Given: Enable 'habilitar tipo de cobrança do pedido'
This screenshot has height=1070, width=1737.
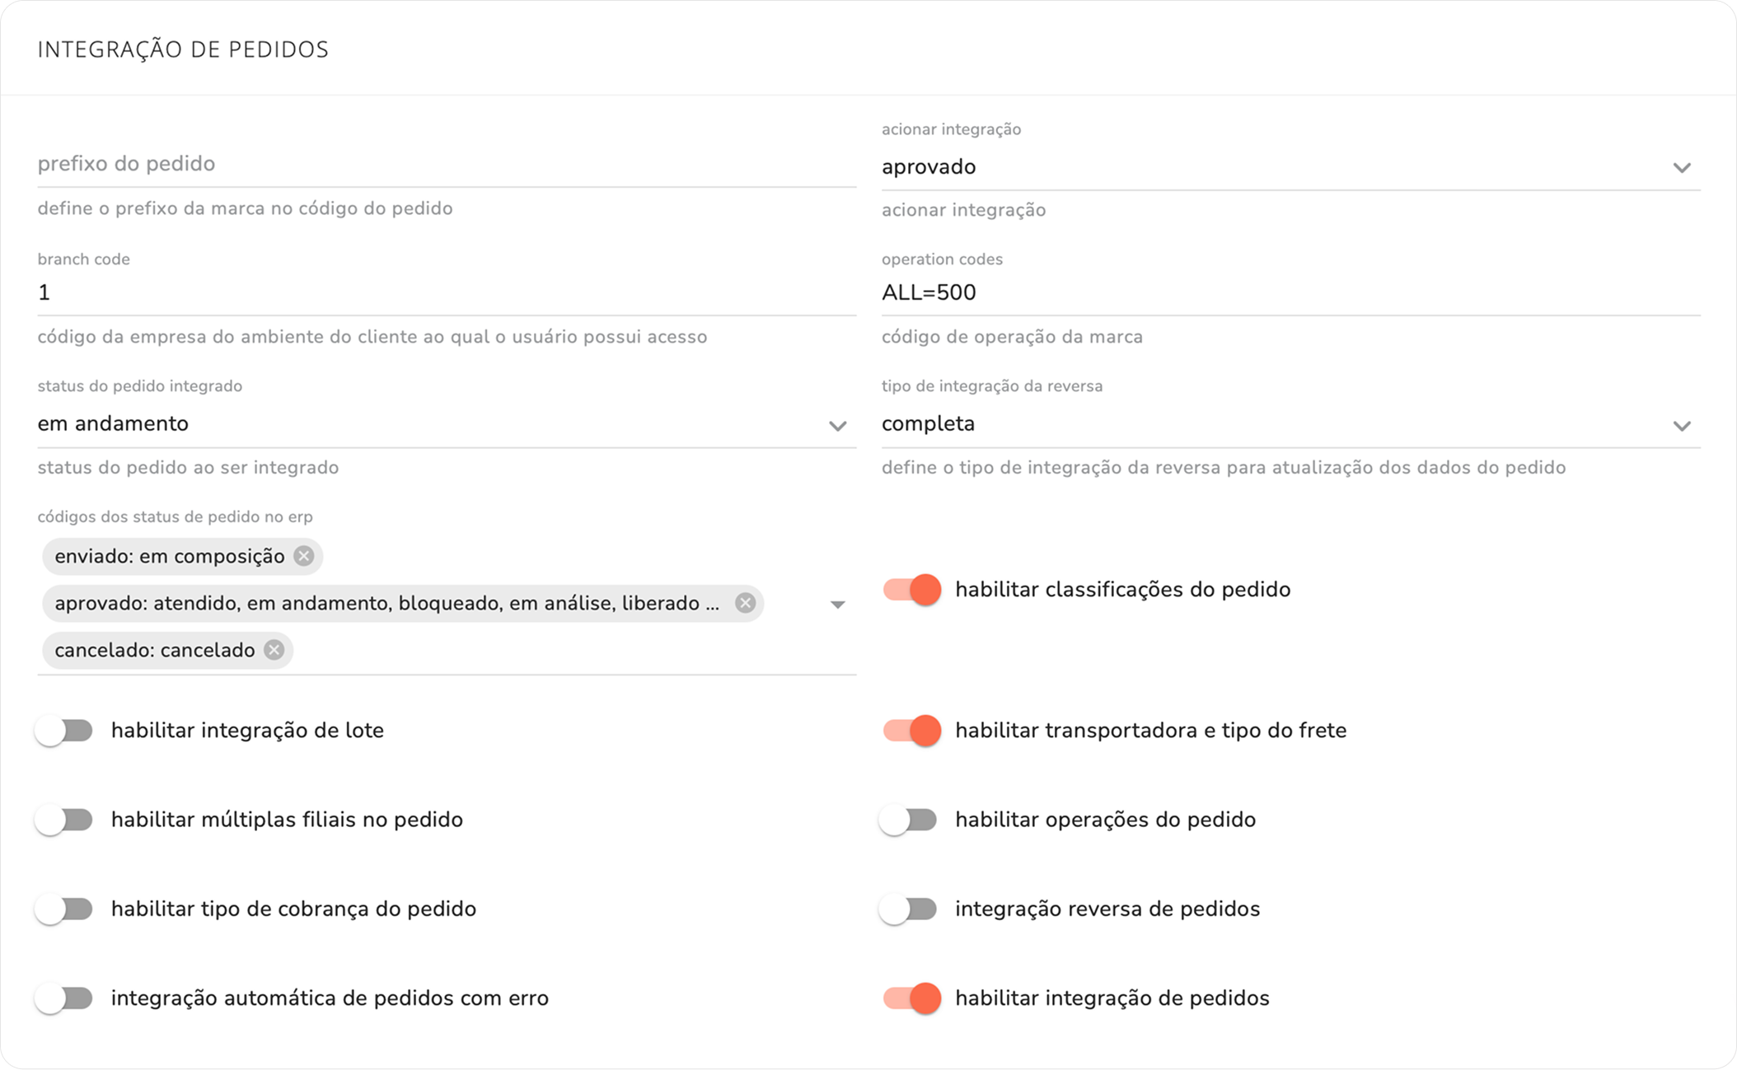Looking at the screenshot, I should (x=64, y=909).
